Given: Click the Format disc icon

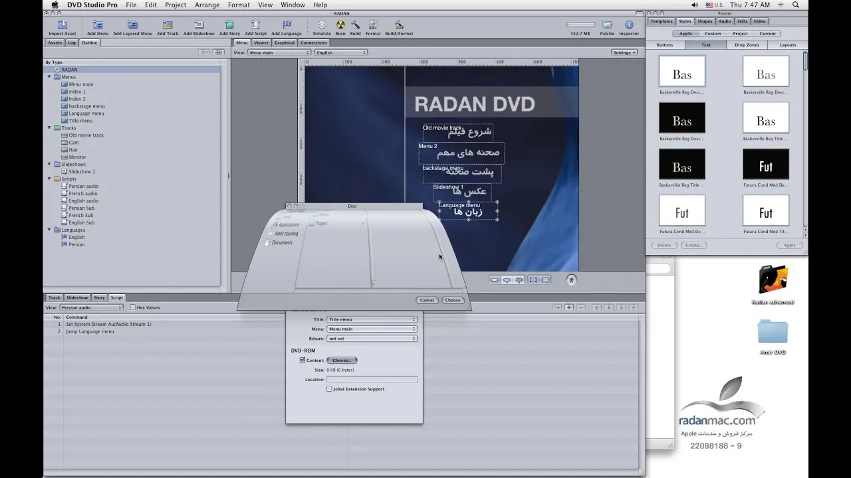Looking at the screenshot, I should coord(373,25).
